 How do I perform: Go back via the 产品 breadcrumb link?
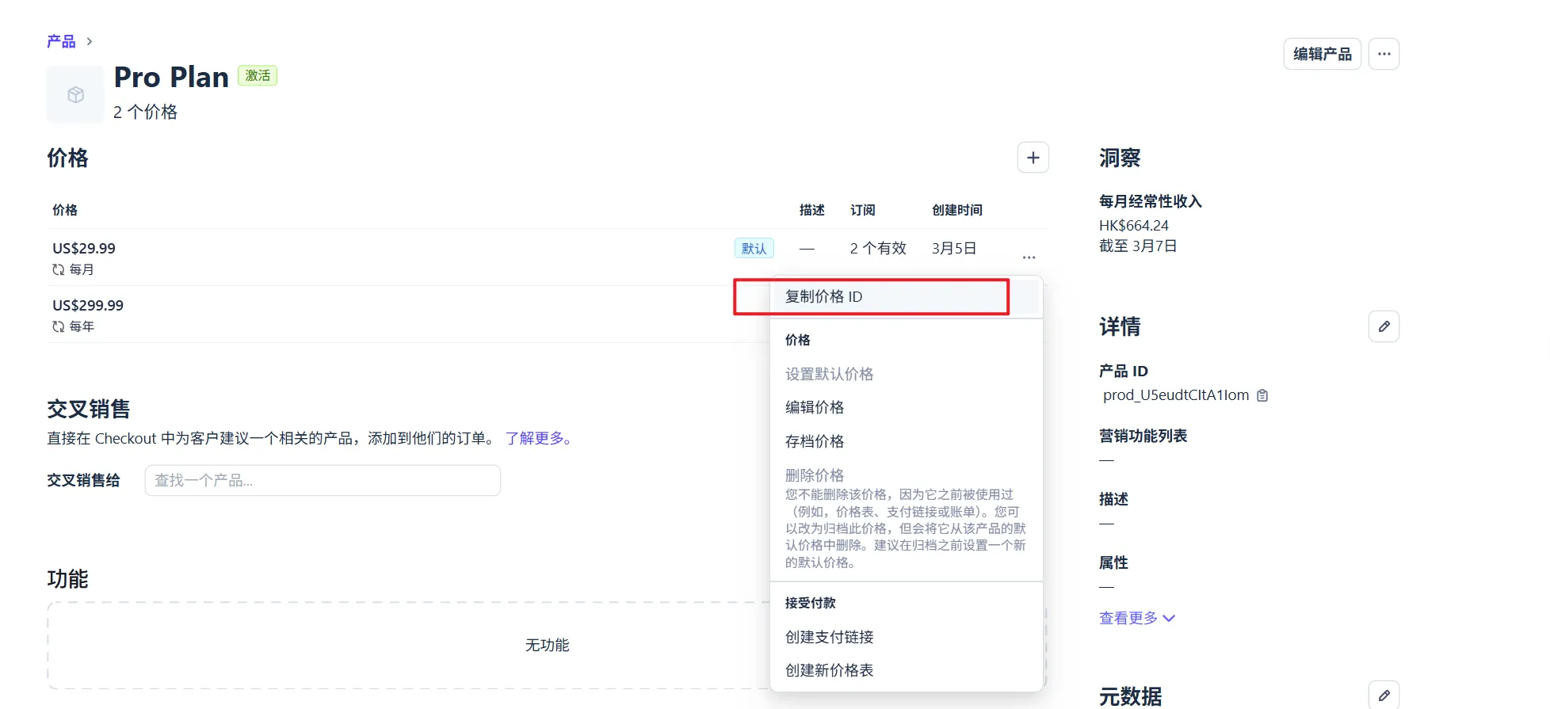(61, 41)
